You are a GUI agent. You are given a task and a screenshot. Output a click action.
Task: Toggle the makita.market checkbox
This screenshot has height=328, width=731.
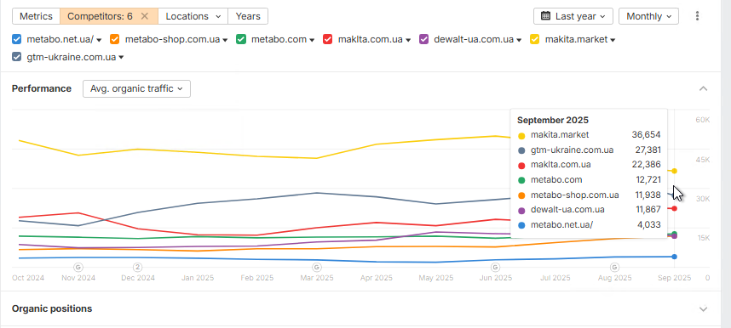click(x=535, y=40)
